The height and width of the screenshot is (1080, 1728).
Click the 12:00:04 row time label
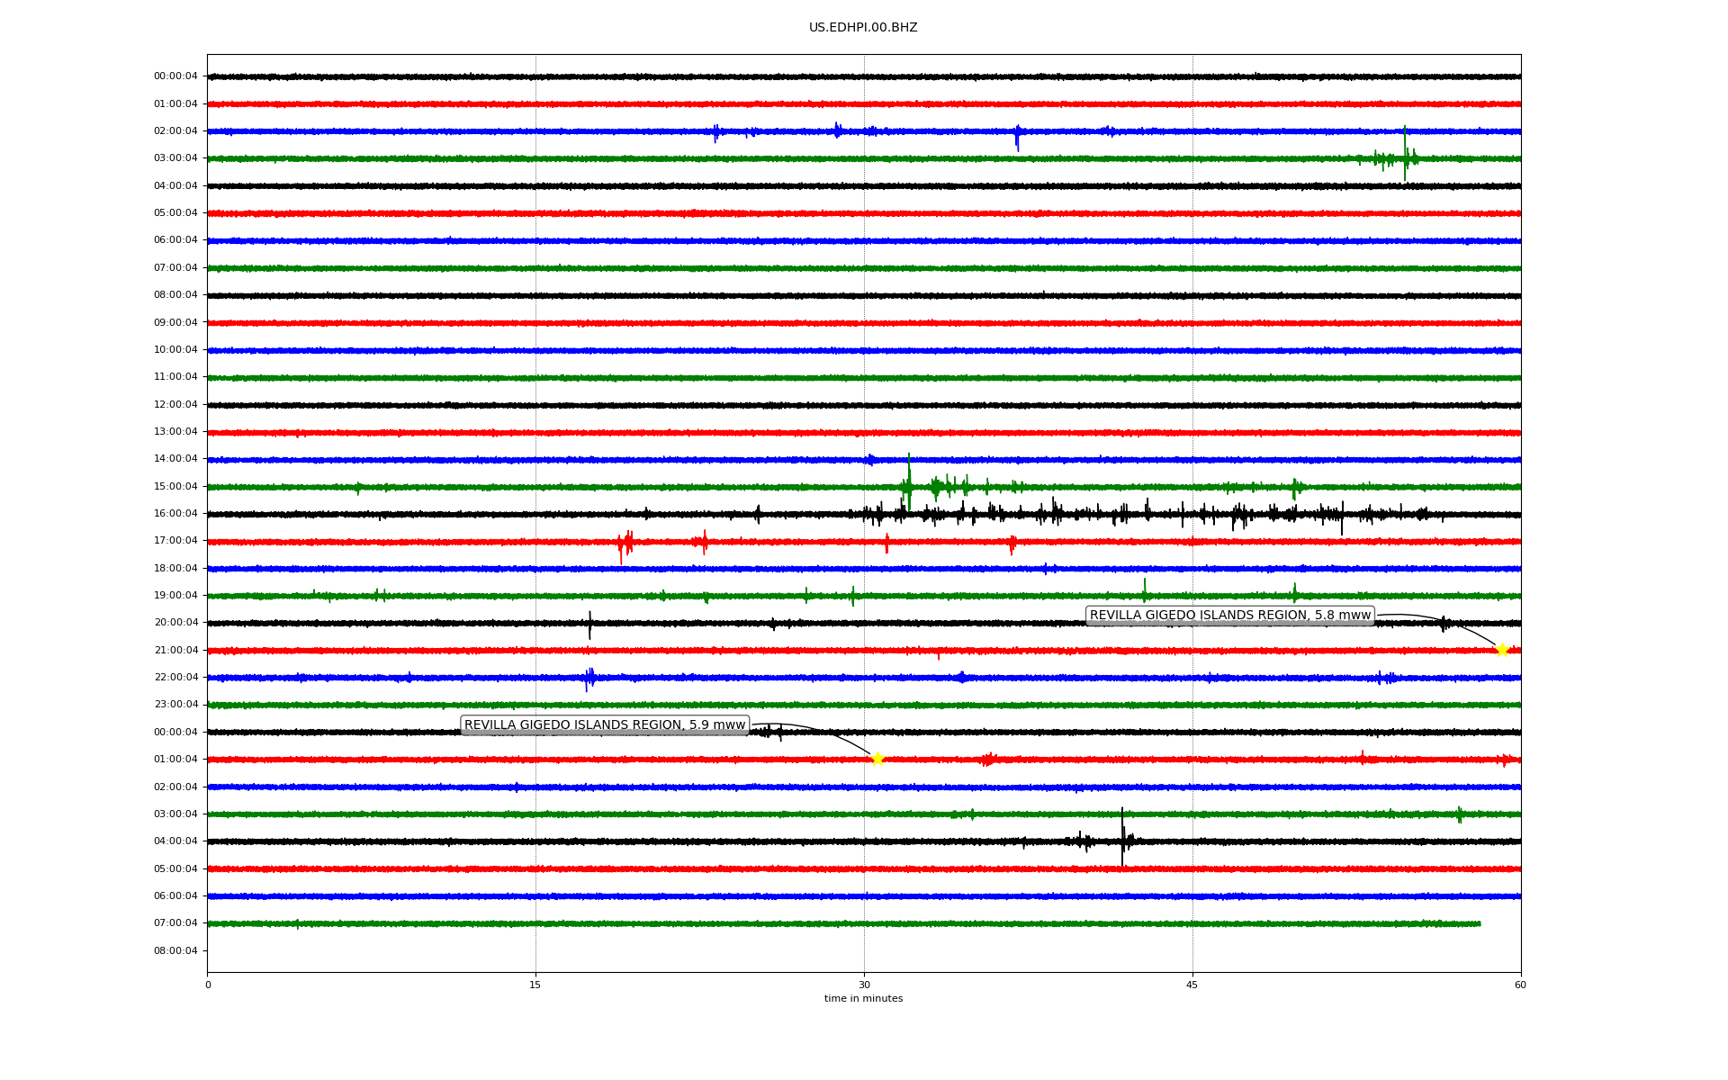click(175, 404)
